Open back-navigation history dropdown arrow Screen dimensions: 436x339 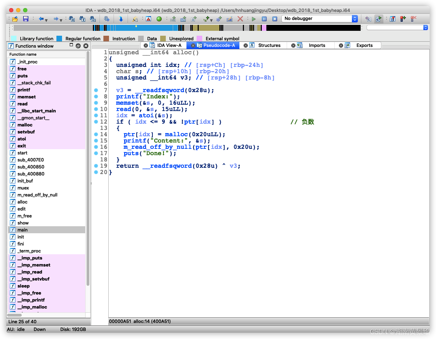tap(46, 20)
